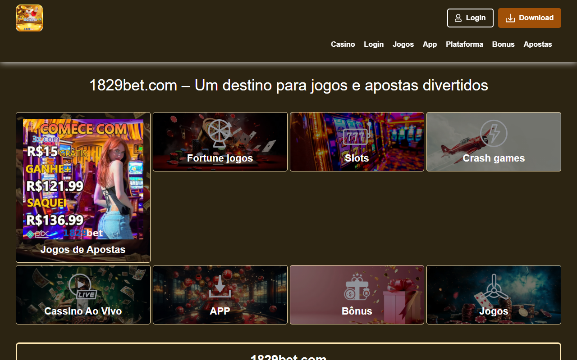This screenshot has width=577, height=360.
Task: Open the Casino menu item
Action: click(343, 44)
